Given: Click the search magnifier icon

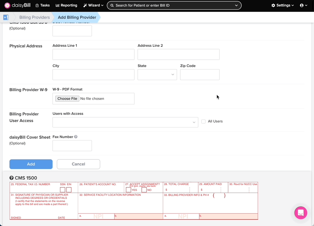Looking at the screenshot, I should point(112,5).
